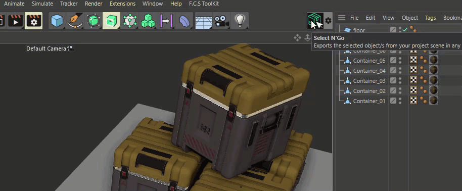The image size is (462, 191).
Task: Toggle the layer checkbox for Container_05
Action: [x=393, y=61]
